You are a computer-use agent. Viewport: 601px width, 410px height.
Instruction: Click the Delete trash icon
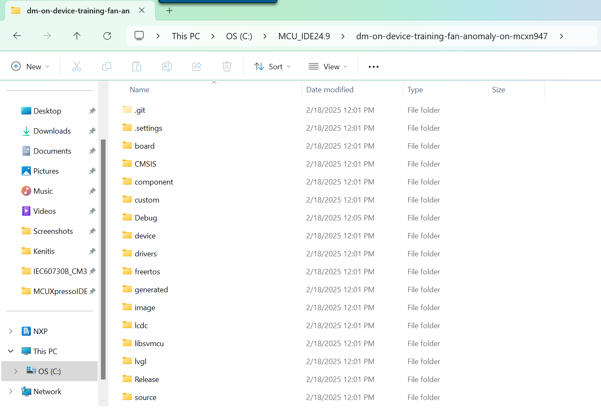coord(227,66)
